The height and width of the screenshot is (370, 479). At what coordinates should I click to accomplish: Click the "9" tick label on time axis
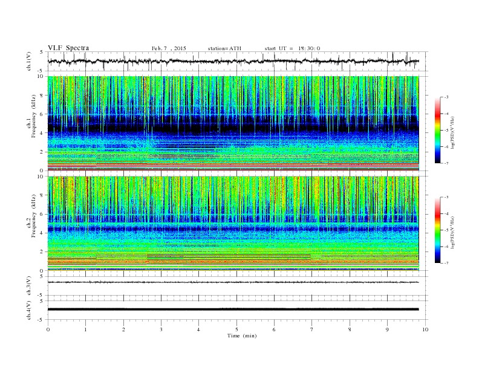pos(387,329)
